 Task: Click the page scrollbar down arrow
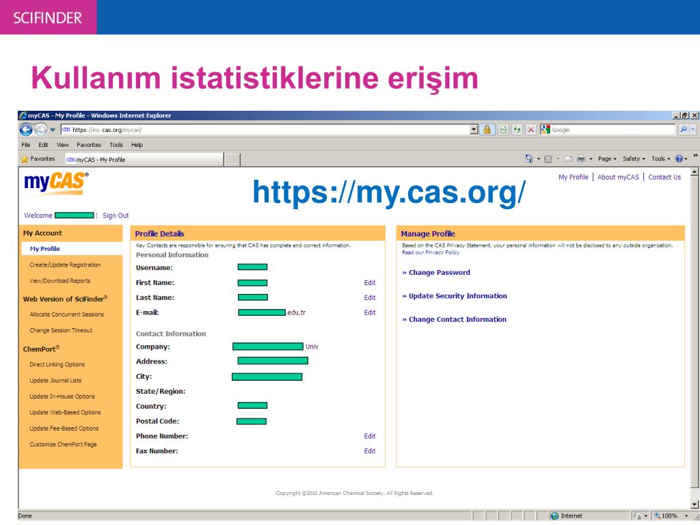[x=695, y=504]
